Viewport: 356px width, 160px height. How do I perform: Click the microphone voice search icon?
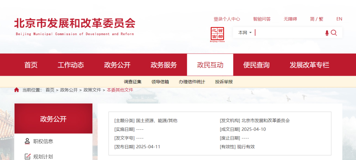click(x=327, y=33)
